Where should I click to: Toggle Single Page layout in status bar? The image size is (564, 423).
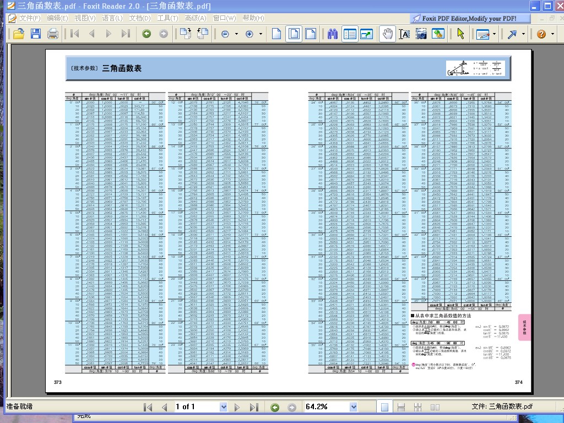(384, 407)
